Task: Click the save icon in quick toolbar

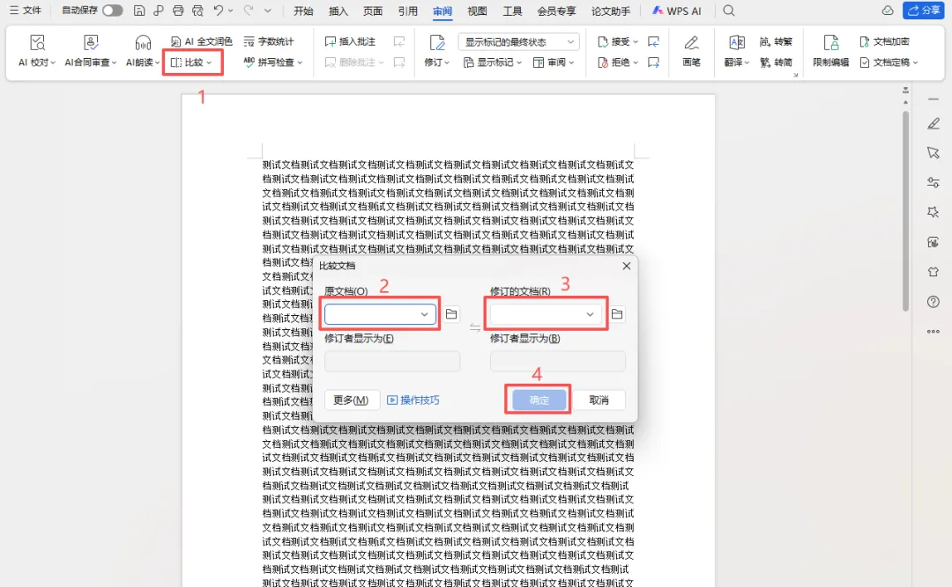Action: click(x=139, y=11)
